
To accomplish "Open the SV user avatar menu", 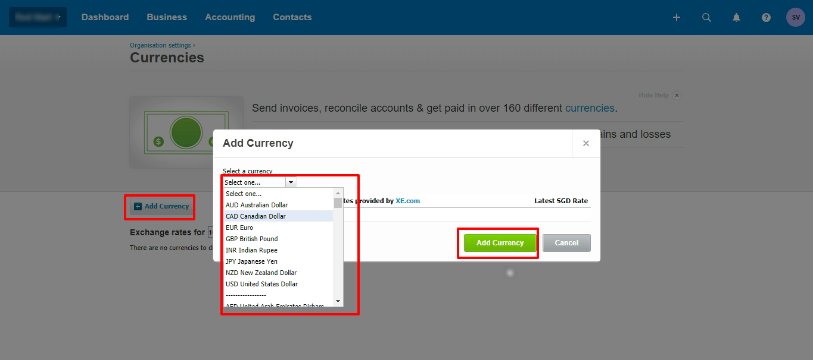I will click(796, 17).
